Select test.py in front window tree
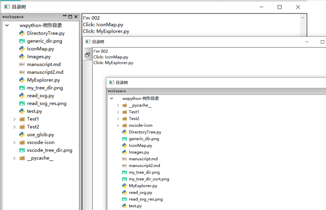326x210 pixels. click(135, 206)
